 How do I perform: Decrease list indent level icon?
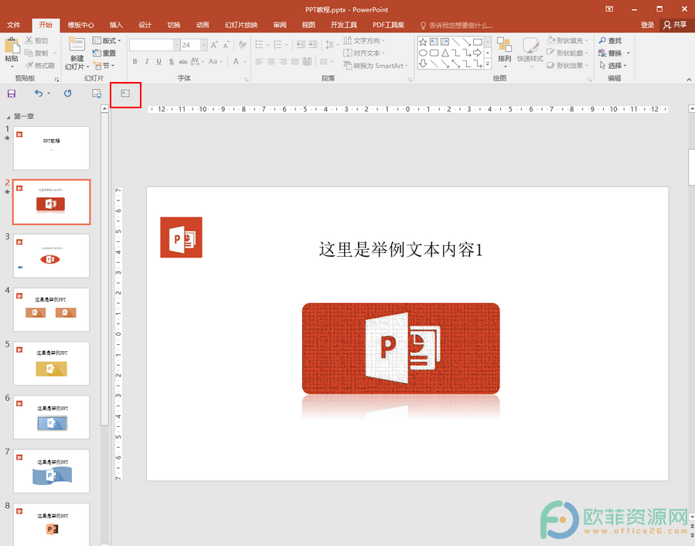click(301, 45)
